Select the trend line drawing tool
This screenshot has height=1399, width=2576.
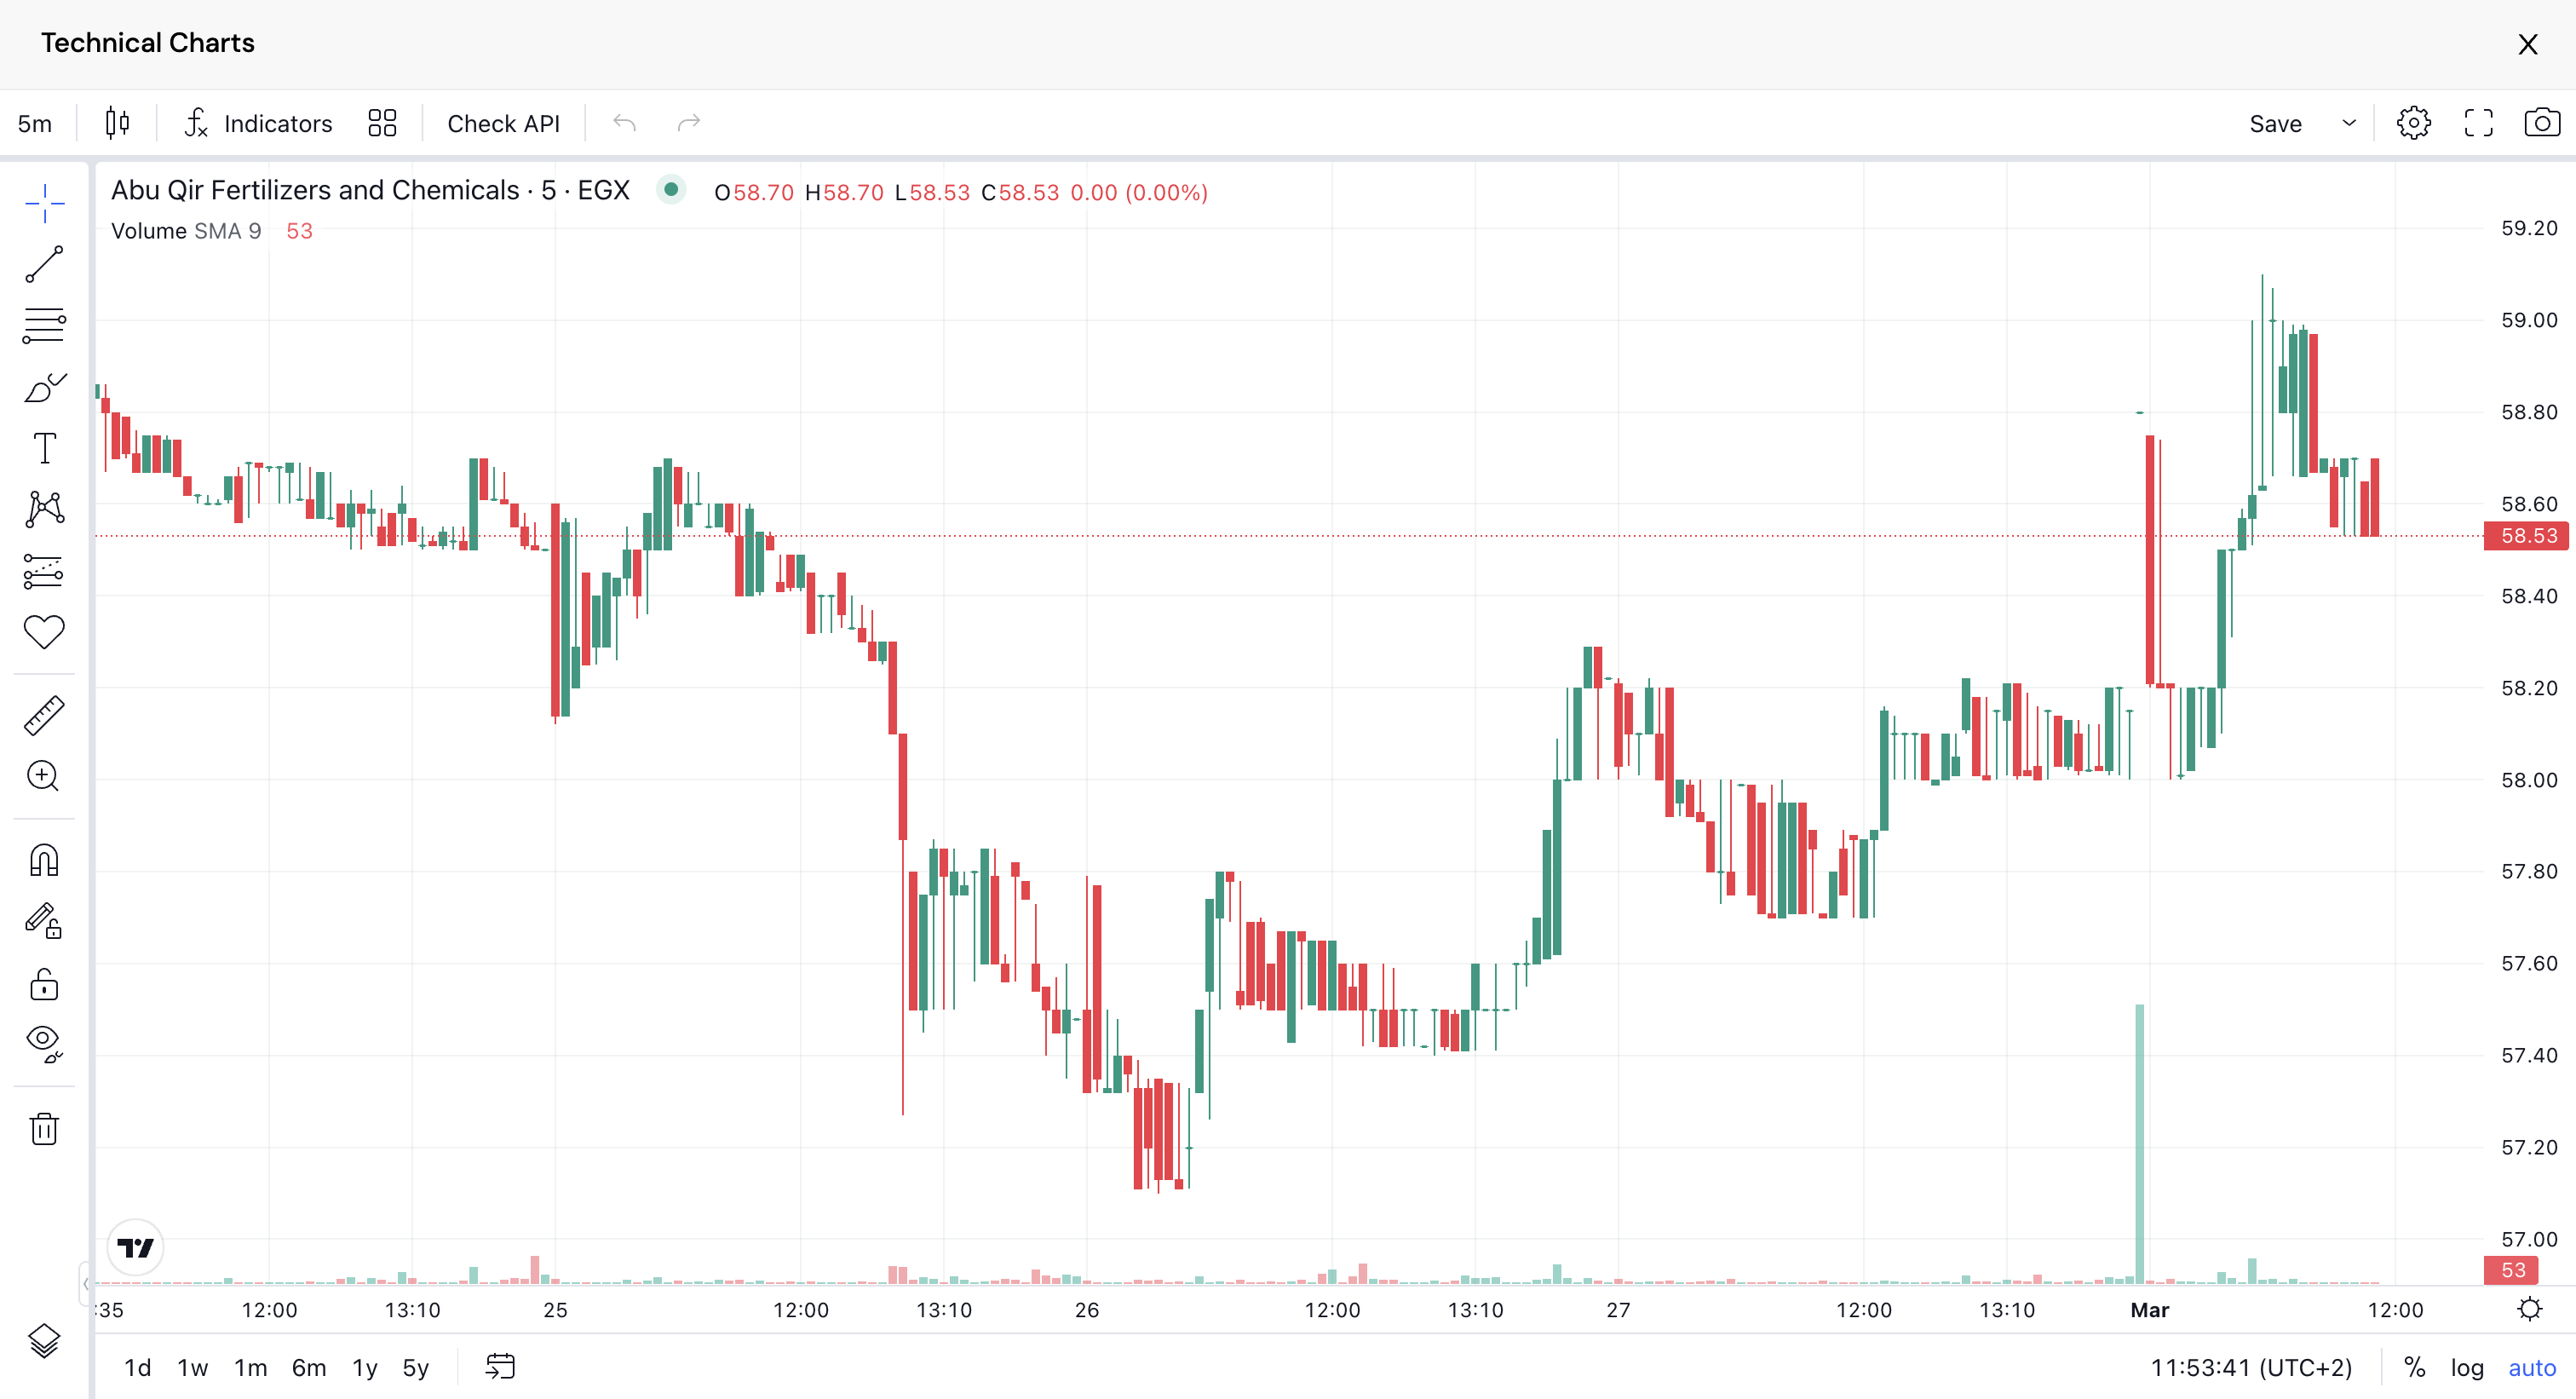(x=44, y=264)
